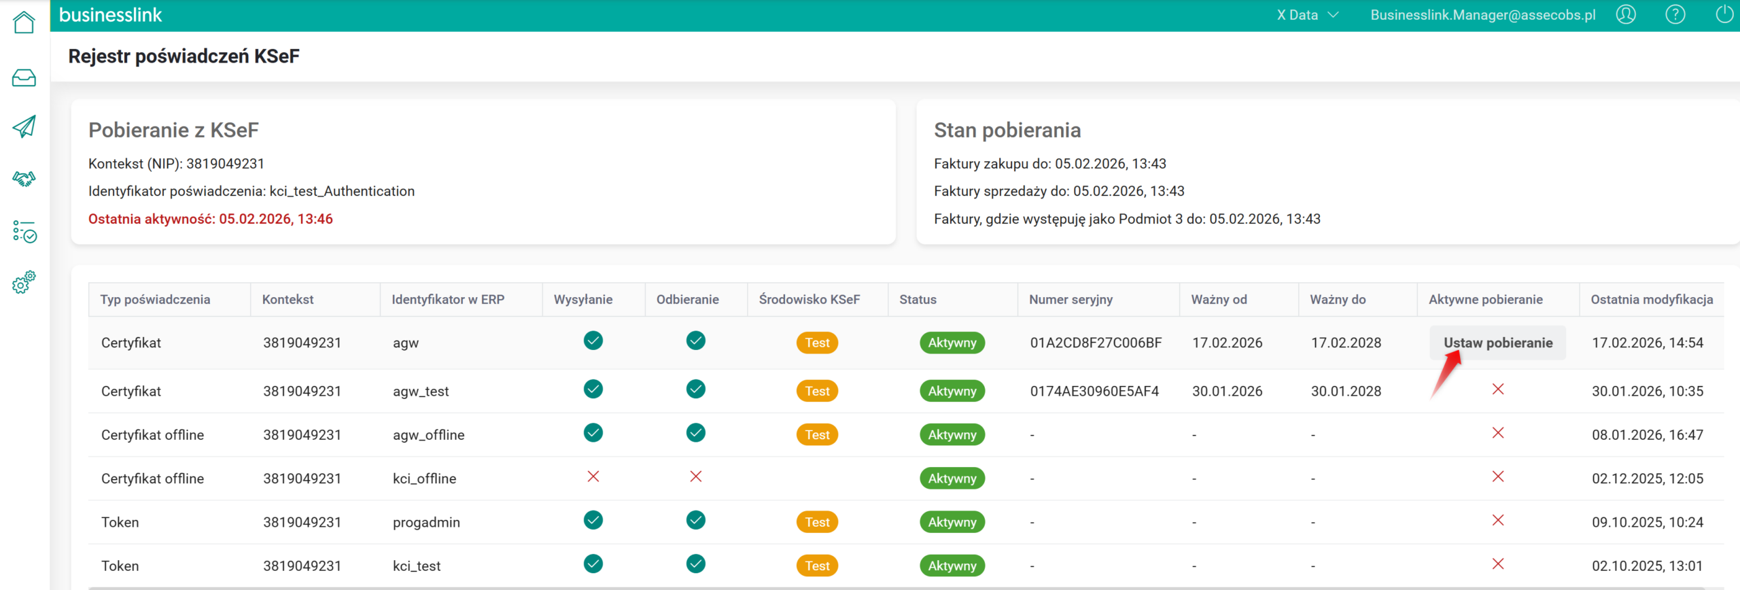
Task: Click the Ustaw pobieranie button
Action: [x=1497, y=343]
